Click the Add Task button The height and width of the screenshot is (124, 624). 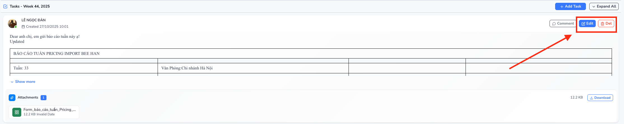(570, 6)
